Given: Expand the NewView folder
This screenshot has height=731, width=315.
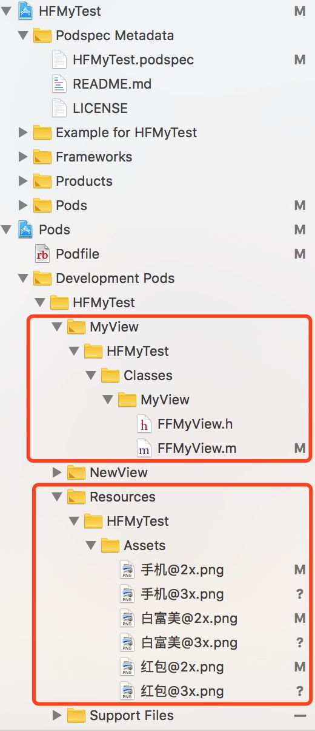Looking at the screenshot, I should 57,472.
